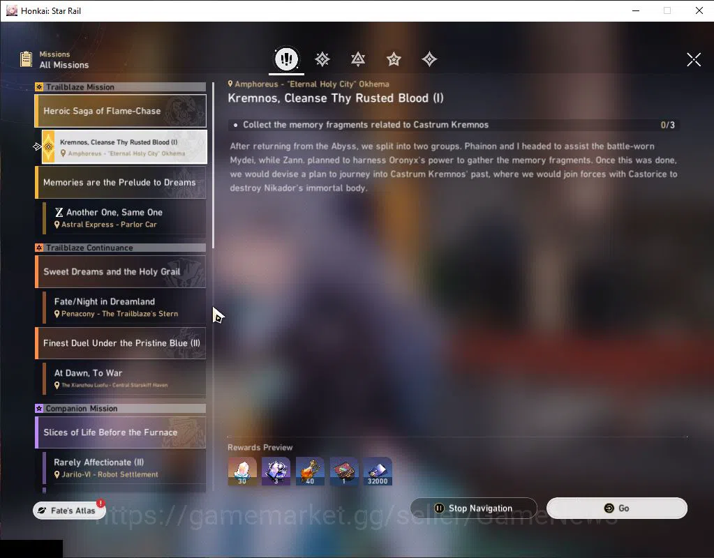
Task: Open the Another One, Same One mission
Action: pyautogui.click(x=124, y=218)
